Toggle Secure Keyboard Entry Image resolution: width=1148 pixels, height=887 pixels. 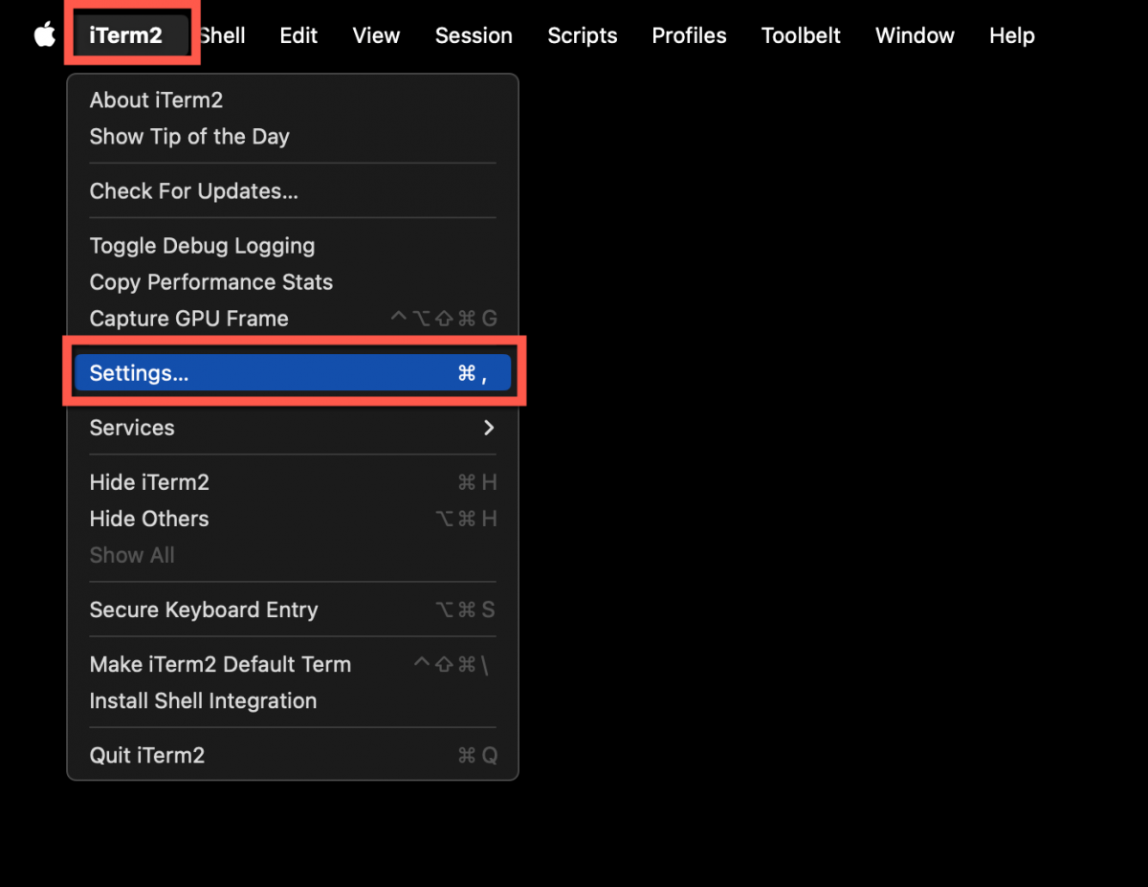293,610
